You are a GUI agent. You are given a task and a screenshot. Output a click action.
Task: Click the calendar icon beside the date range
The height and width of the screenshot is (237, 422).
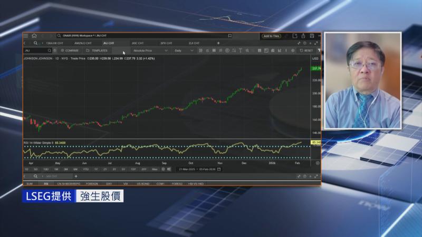pyautogui.click(x=219, y=169)
